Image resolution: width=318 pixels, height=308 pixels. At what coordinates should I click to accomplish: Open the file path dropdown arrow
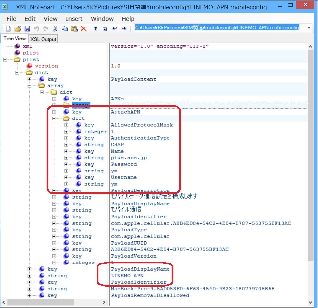(x=309, y=28)
